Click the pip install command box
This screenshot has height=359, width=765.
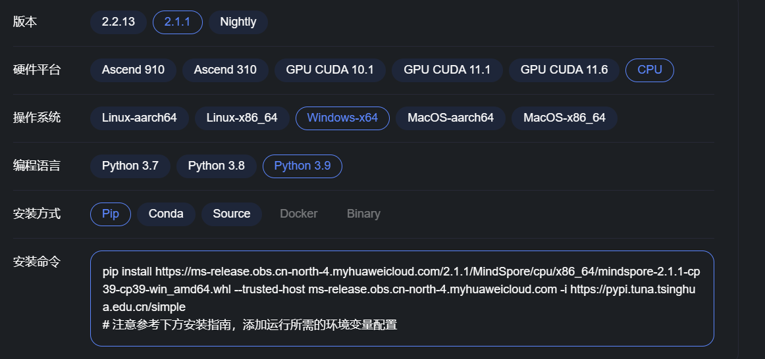[402, 298]
